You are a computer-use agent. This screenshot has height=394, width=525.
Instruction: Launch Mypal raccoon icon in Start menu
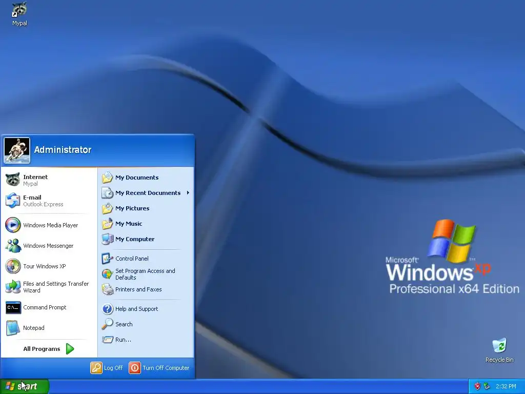13,180
